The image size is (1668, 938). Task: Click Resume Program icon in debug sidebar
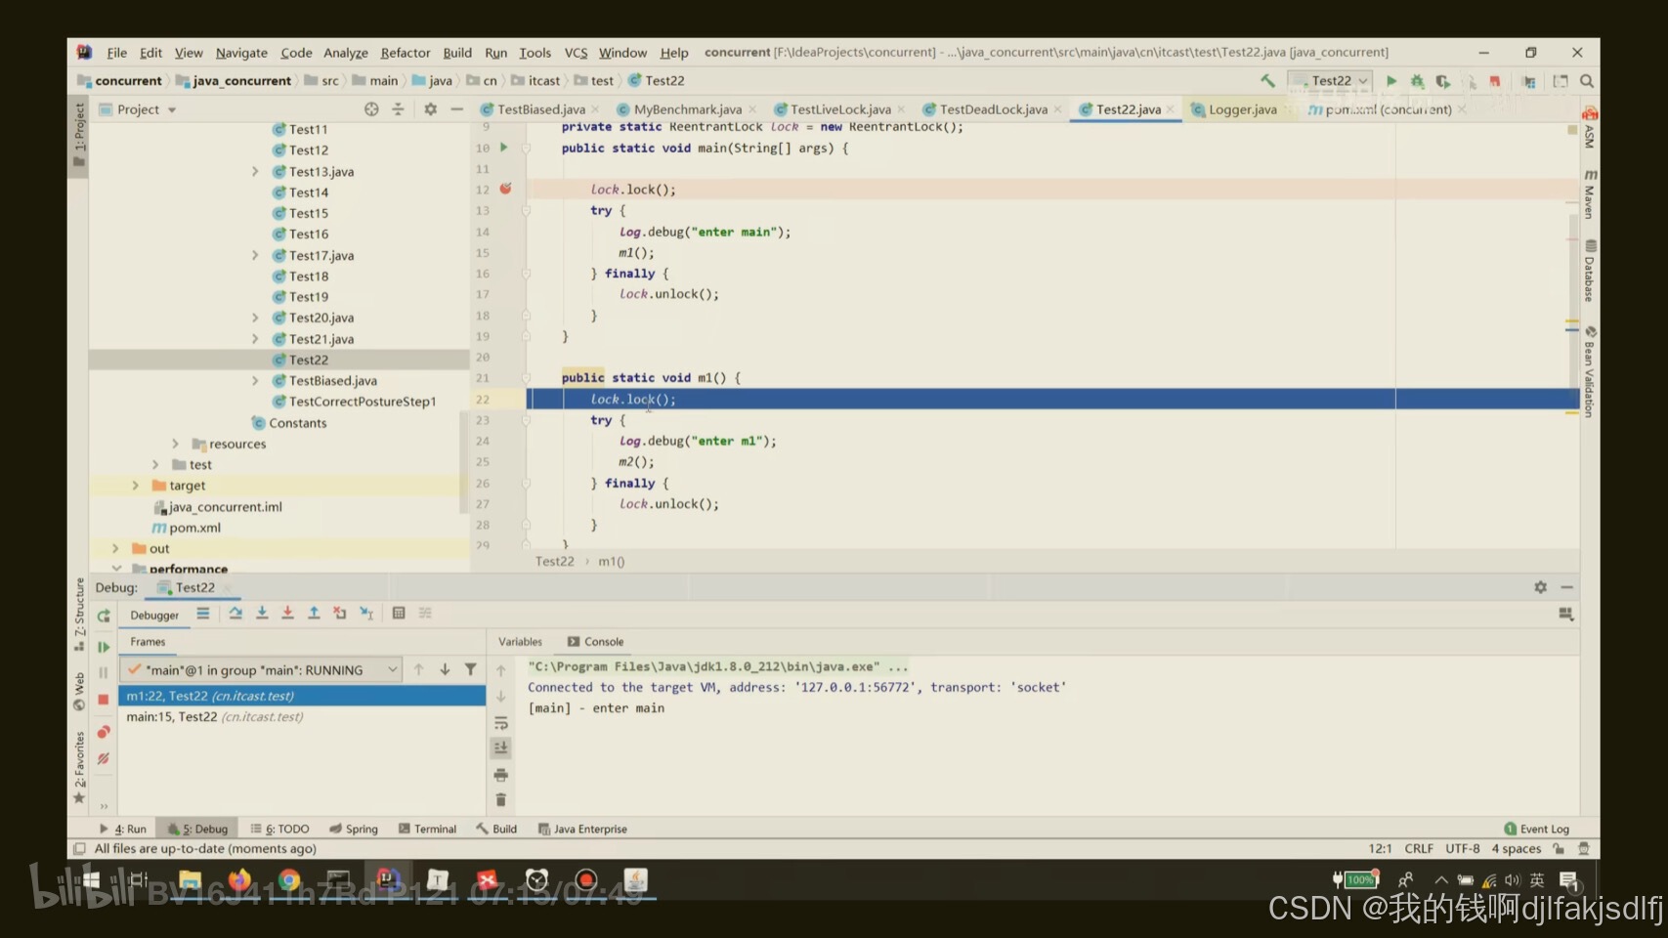104,646
